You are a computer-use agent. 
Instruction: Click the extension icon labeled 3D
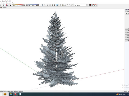pos(95,5)
